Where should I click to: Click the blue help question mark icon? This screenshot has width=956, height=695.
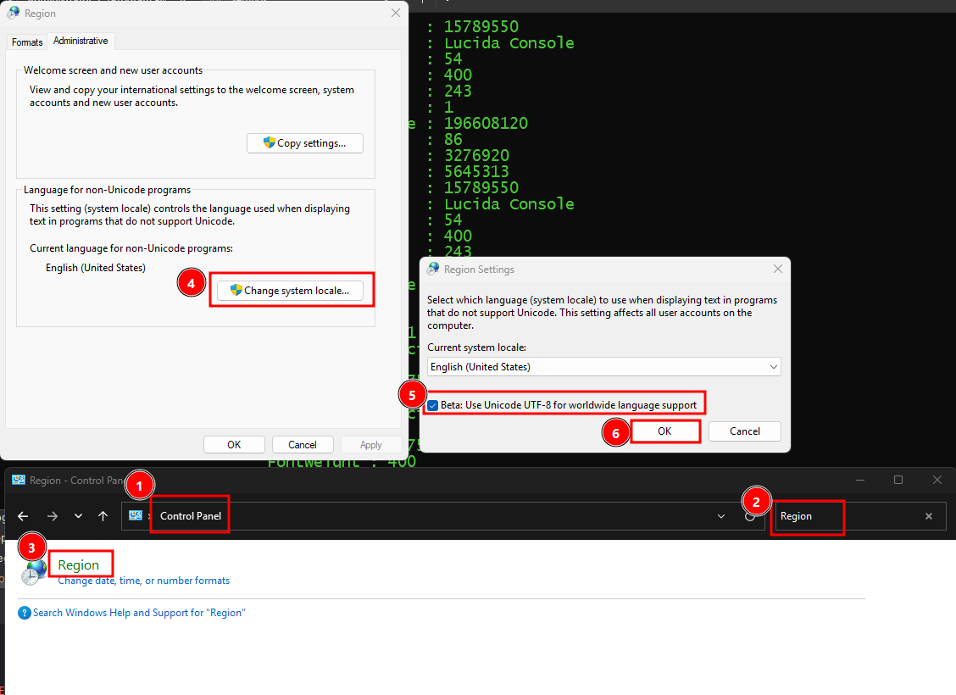[x=25, y=613]
